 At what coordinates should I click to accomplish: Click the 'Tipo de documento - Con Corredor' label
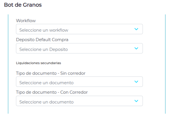[x=52, y=92]
